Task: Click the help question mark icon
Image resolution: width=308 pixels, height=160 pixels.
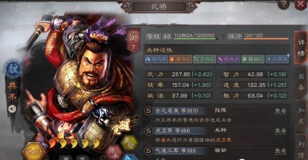Action: (283, 4)
